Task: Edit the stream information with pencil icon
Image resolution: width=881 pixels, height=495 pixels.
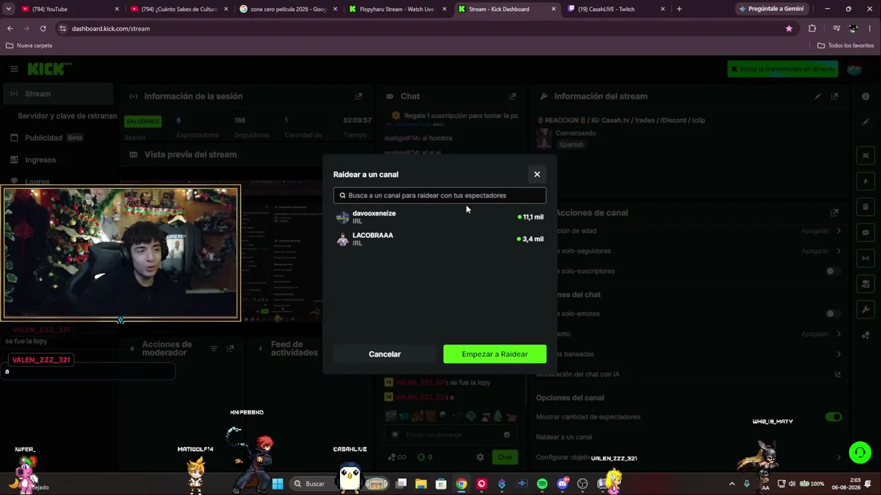Action: (818, 96)
